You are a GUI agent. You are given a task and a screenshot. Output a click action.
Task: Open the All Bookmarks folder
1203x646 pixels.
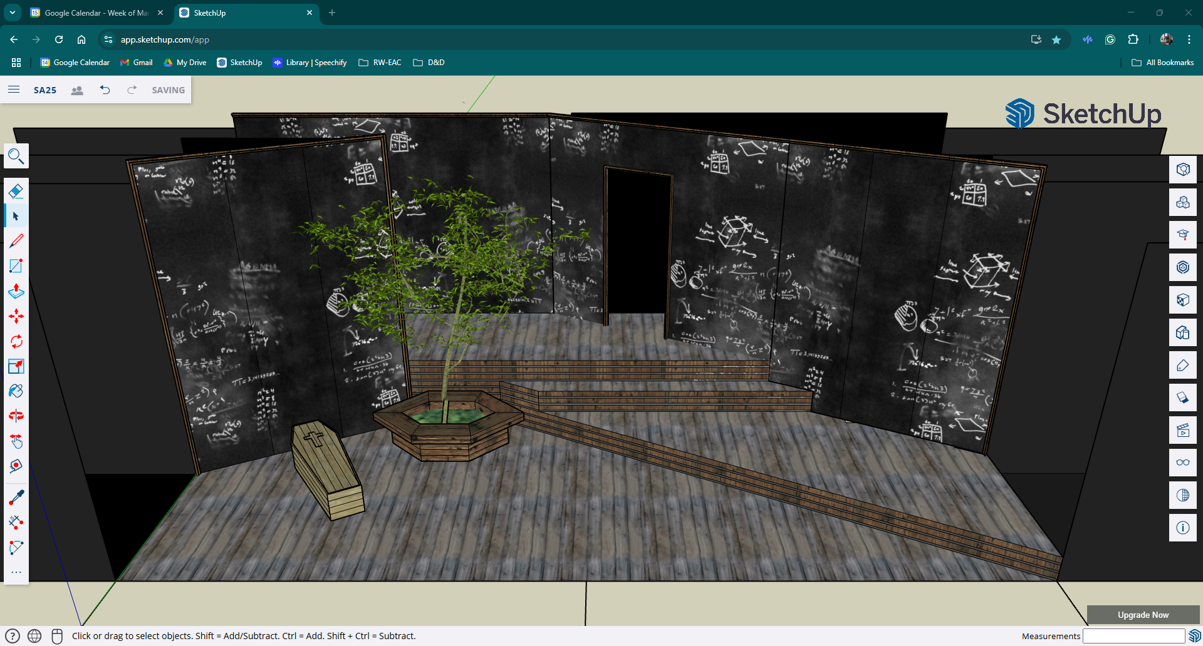1163,63
